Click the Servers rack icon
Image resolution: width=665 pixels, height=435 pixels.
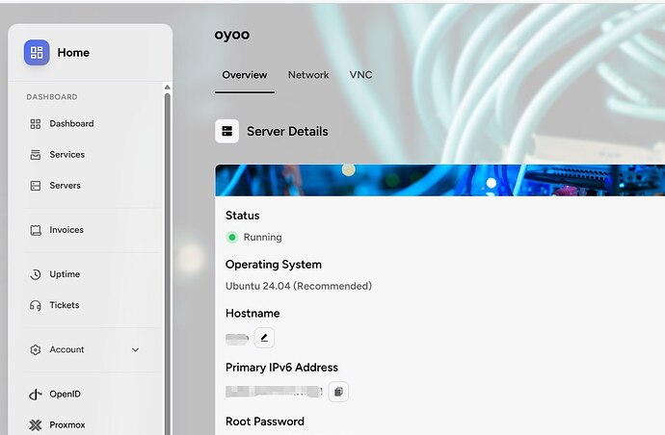pyautogui.click(x=36, y=186)
